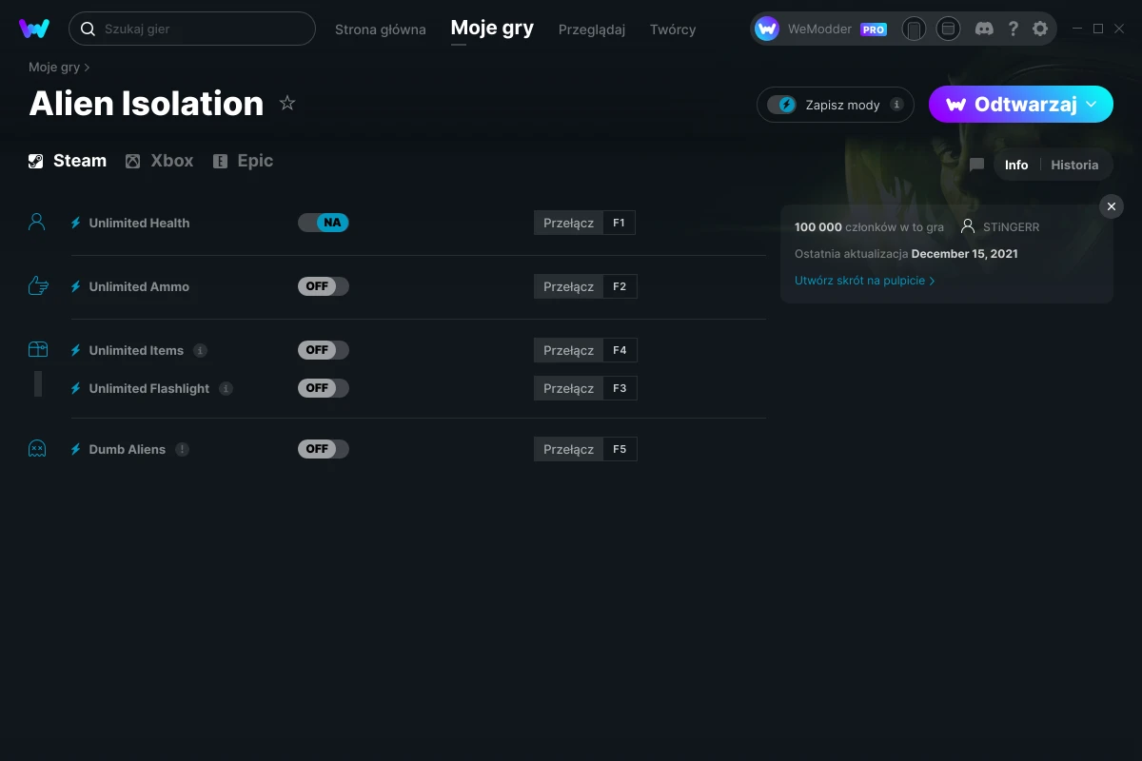Click the Unlimited Flashlight label
Screen dimensions: 1142x761
(x=149, y=388)
